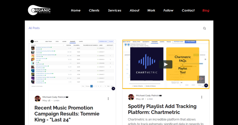
Task: Click the Chartmetric logo tile in video thumbnail
Action: (147, 64)
